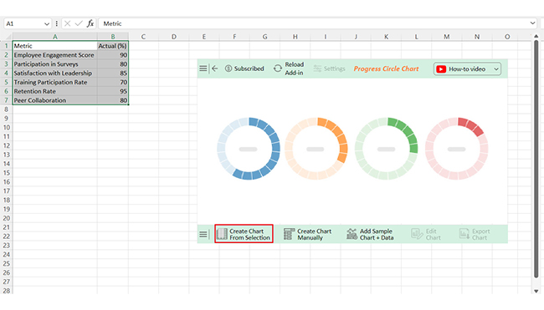Select the blue progress circle style
This screenshot has width=544, height=310.
click(249, 149)
